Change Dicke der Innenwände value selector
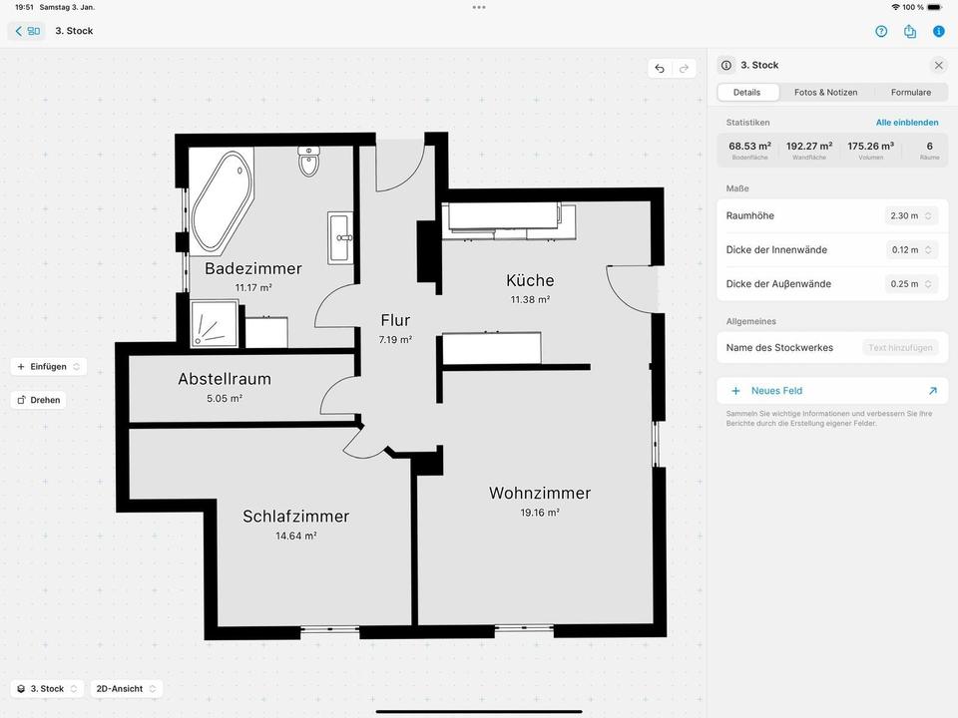The image size is (958, 718). [x=911, y=250]
